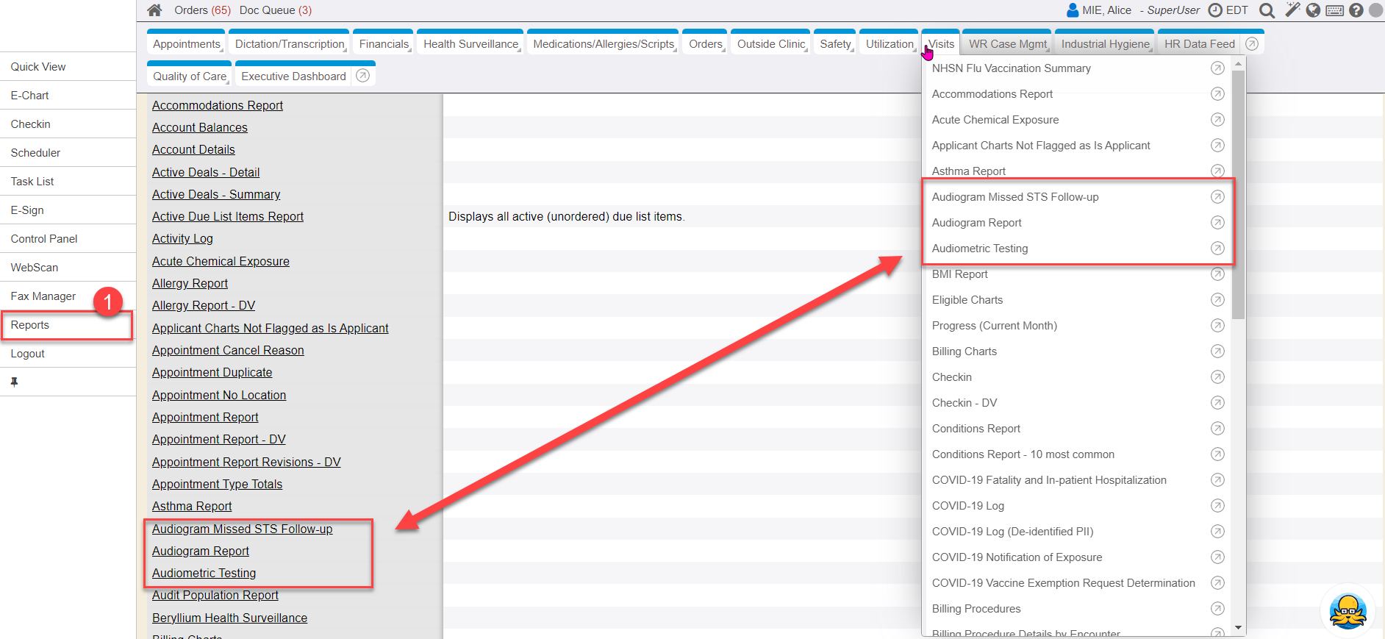Click the pin icon below Logout
Image resolution: width=1385 pixels, height=639 pixels.
pos(14,382)
